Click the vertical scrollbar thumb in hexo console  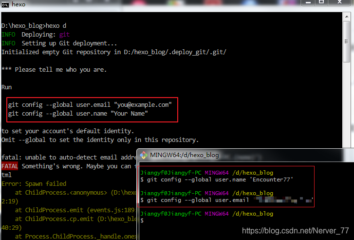pos(347,41)
